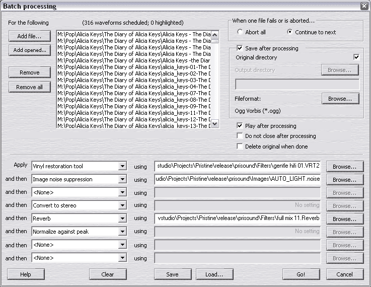371x287 pixels.
Task: Click the Remove button
Action: pyautogui.click(x=30, y=73)
